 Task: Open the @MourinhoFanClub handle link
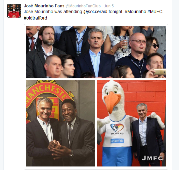pyautogui.click(x=83, y=6)
